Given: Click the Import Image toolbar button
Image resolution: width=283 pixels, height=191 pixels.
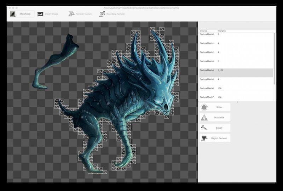Looking at the screenshot, I should click(x=48, y=14).
